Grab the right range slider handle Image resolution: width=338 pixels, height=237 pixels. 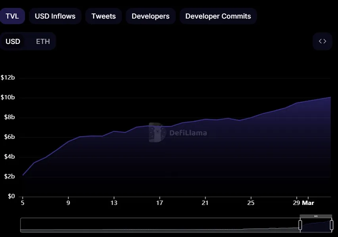coord(332,225)
